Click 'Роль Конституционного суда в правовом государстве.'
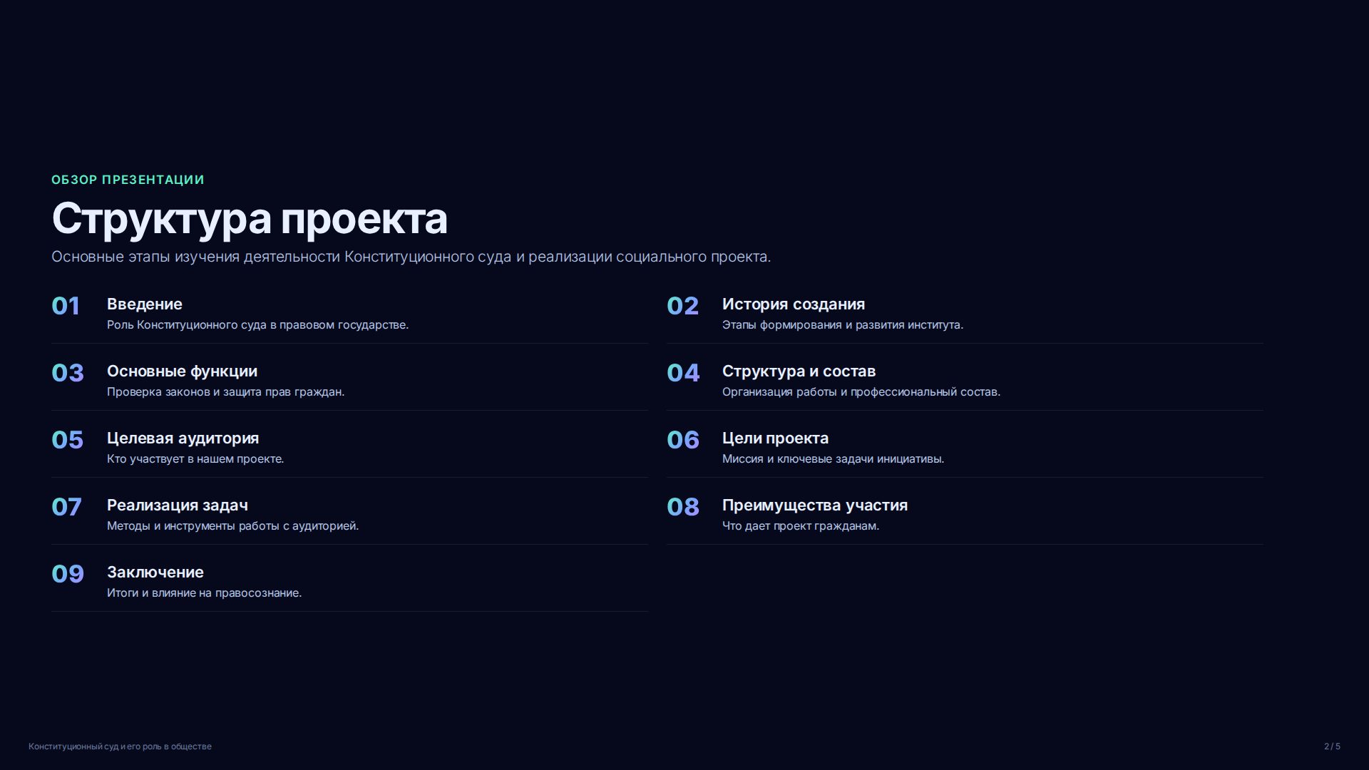The height and width of the screenshot is (770, 1369). tap(257, 325)
